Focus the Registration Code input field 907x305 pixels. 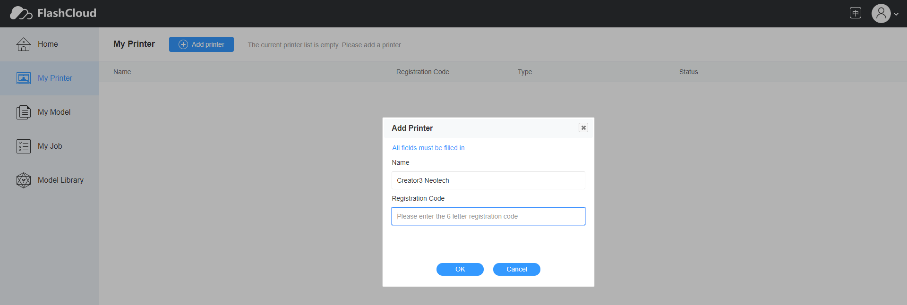click(488, 216)
